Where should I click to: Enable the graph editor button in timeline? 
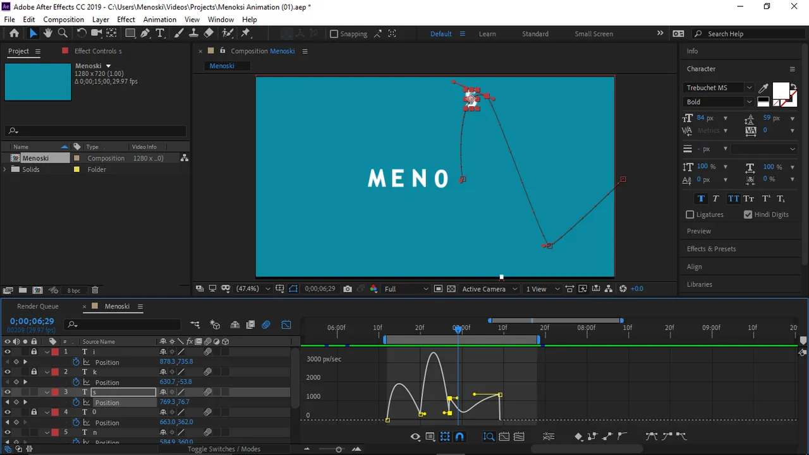tap(286, 325)
